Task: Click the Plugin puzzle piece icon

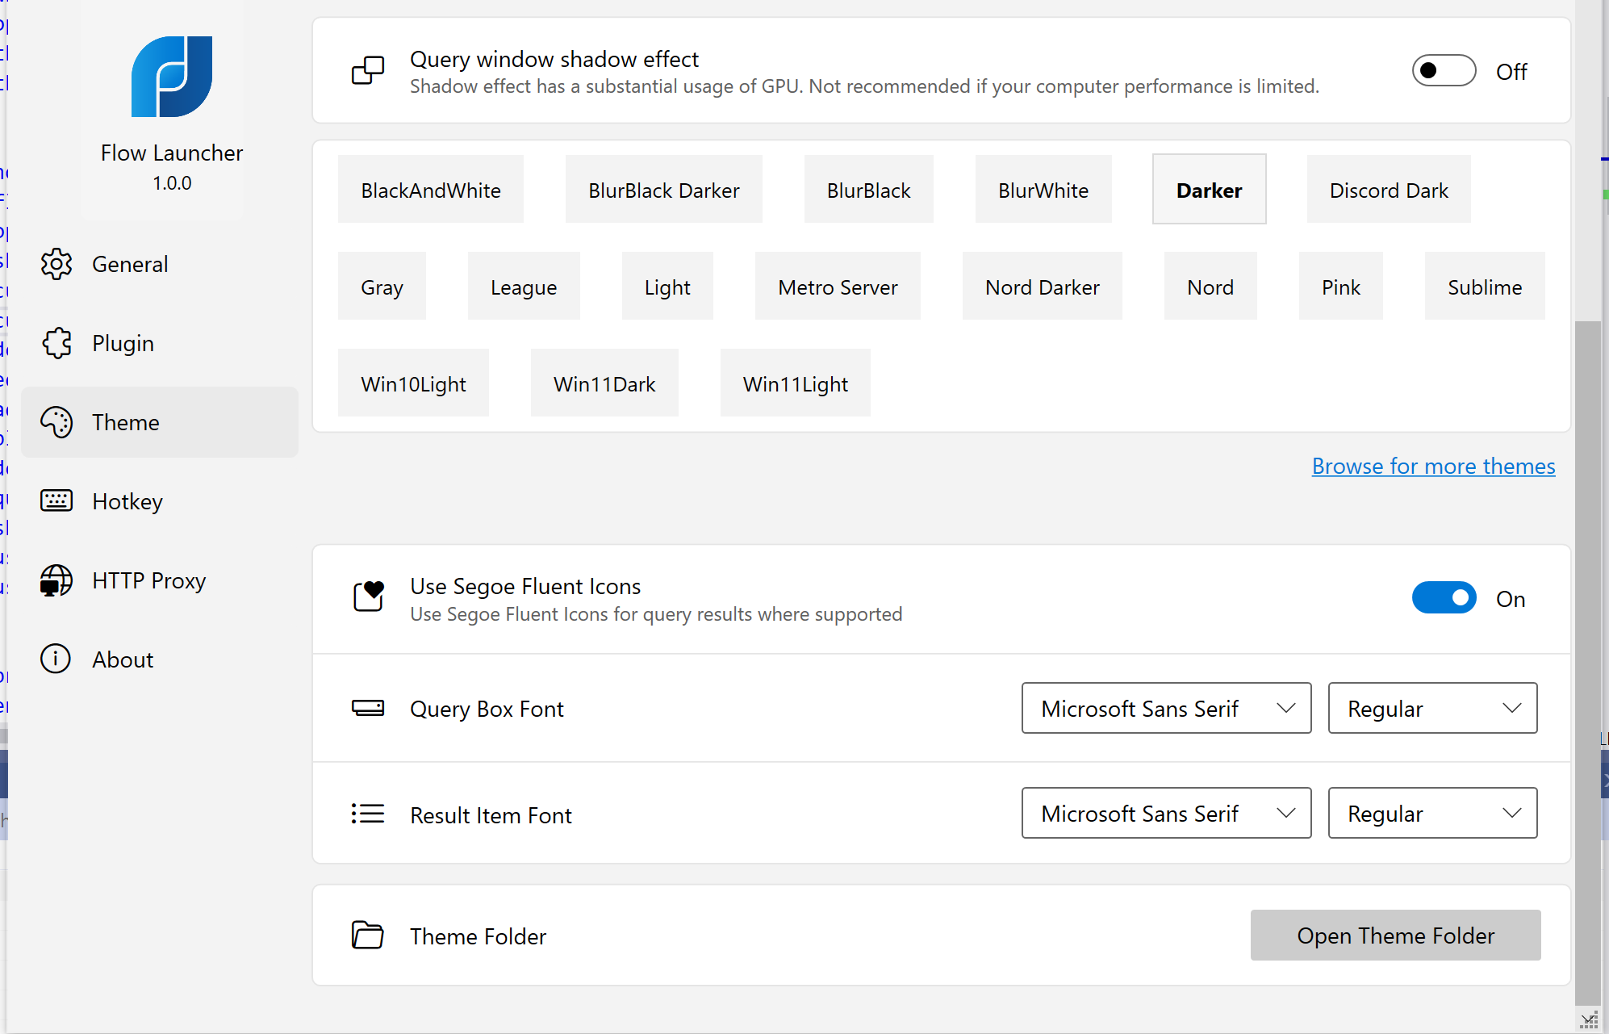Action: [56, 343]
